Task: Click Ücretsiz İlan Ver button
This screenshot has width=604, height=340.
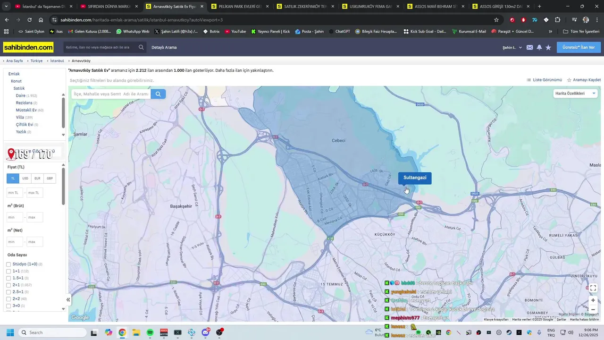Action: coord(579,47)
